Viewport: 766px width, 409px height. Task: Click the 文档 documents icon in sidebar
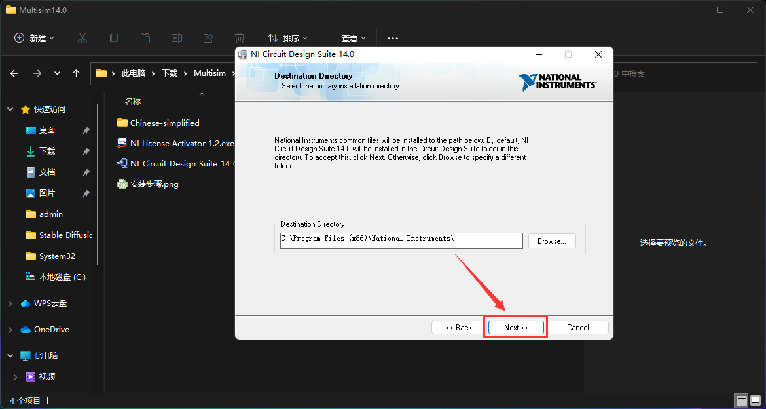coord(31,172)
